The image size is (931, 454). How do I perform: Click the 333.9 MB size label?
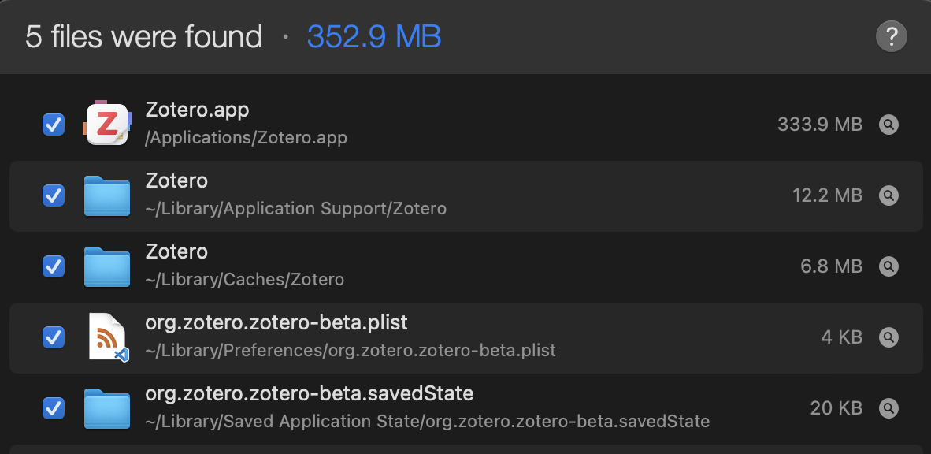pos(820,125)
